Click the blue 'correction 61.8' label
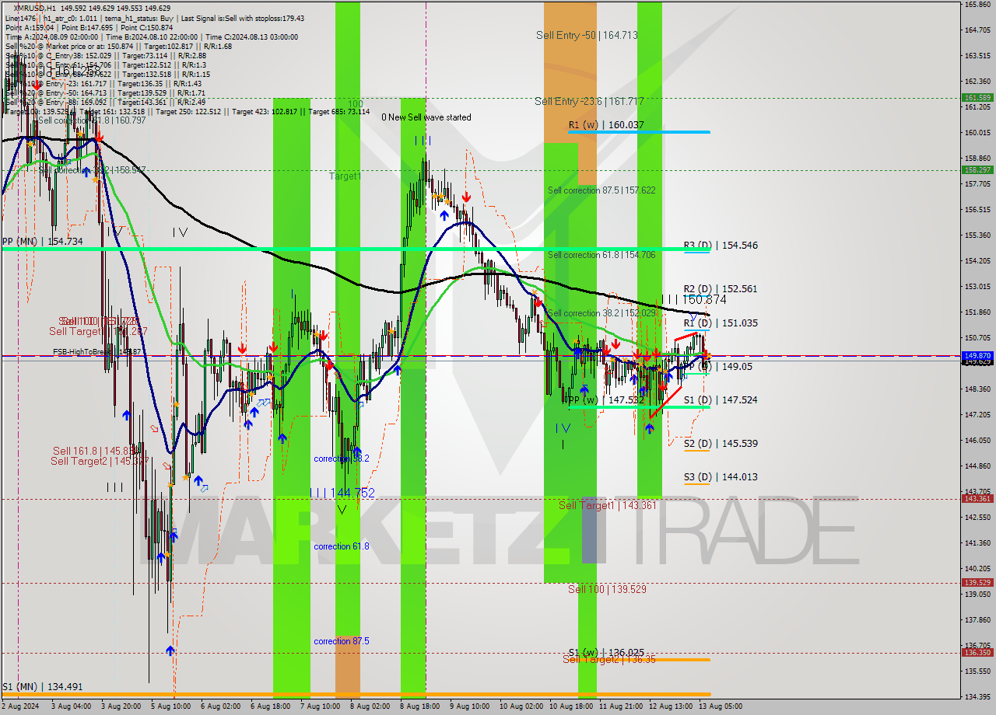Viewport: 996px width, 715px height. pyautogui.click(x=342, y=546)
